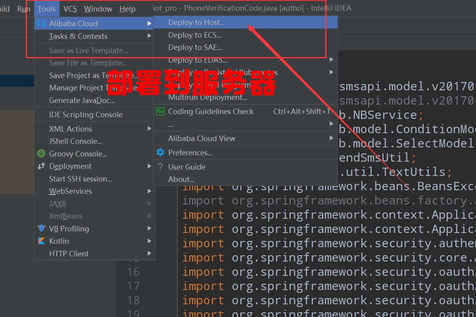Image resolution: width=476 pixels, height=317 pixels.
Task: Click the Groovy Console green icon
Action: [x=41, y=154]
